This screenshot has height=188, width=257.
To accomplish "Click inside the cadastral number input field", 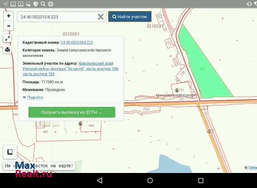I will coord(56,17).
